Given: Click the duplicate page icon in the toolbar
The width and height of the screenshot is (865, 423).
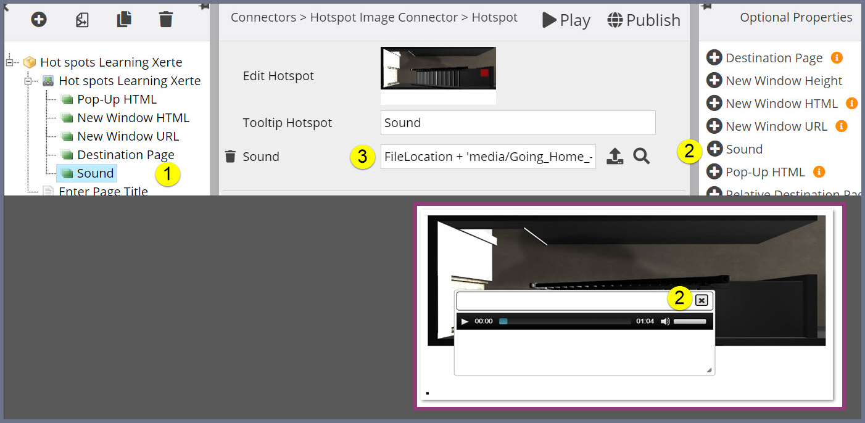Looking at the screenshot, I should (123, 19).
